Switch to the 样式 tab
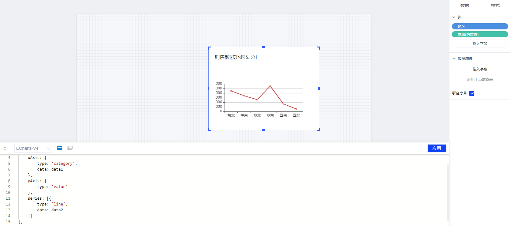 click(x=495, y=6)
